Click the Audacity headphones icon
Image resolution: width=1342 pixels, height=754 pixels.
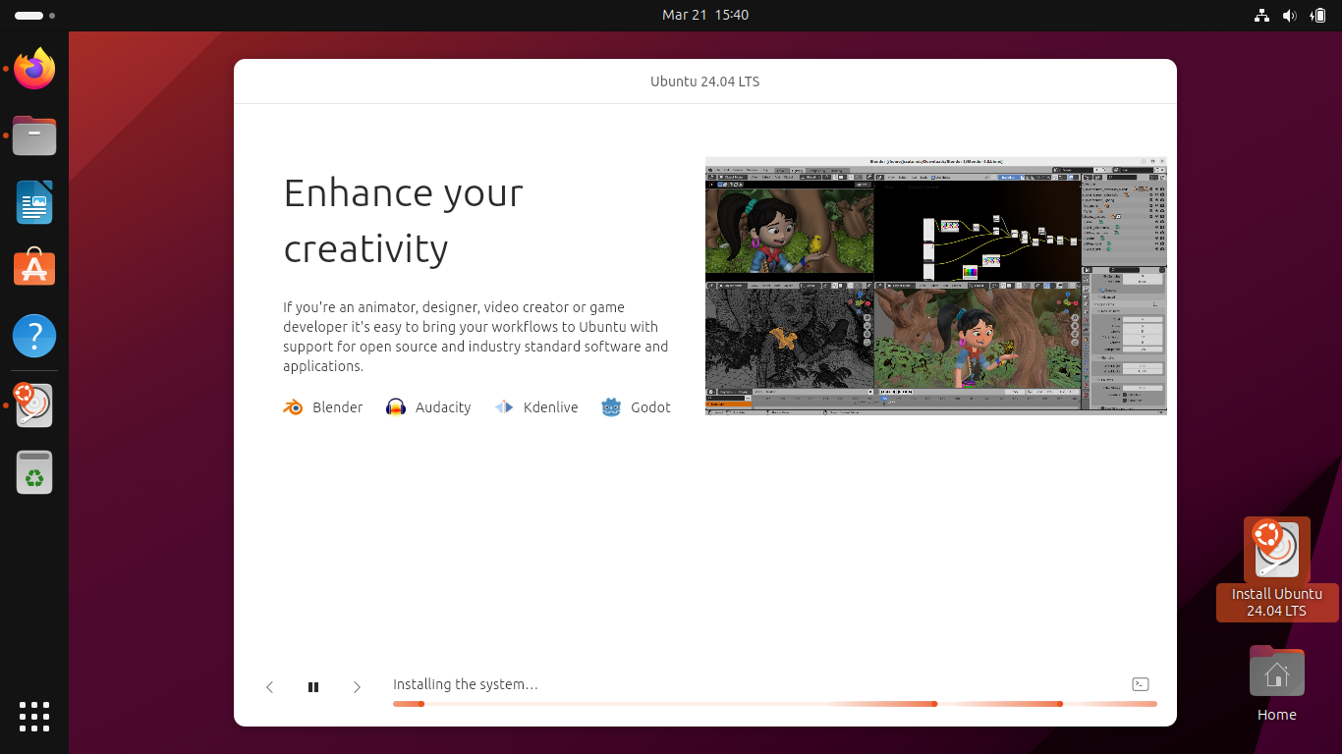point(396,407)
